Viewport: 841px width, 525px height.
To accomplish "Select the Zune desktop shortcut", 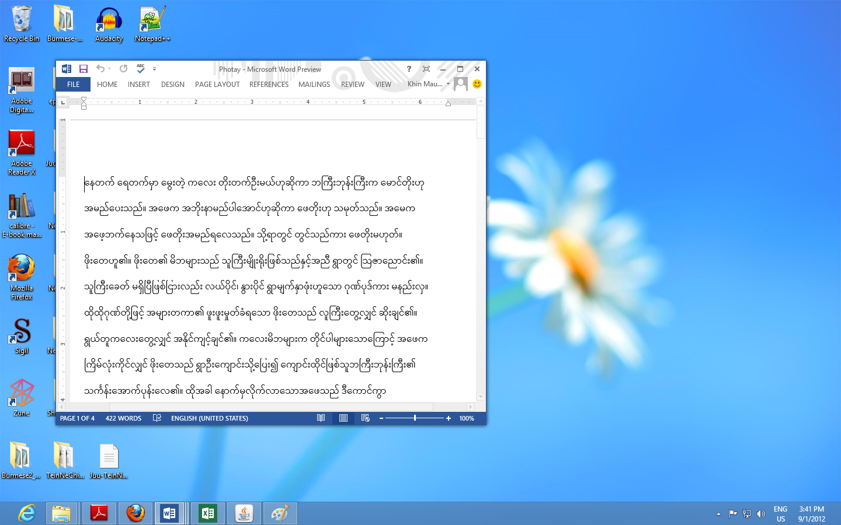I will [x=22, y=398].
